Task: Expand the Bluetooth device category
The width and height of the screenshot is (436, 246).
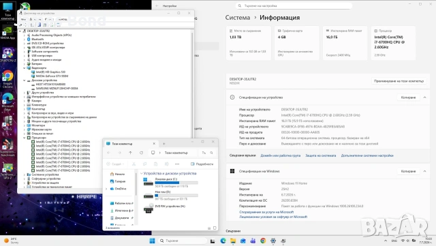Action: tap(25, 40)
